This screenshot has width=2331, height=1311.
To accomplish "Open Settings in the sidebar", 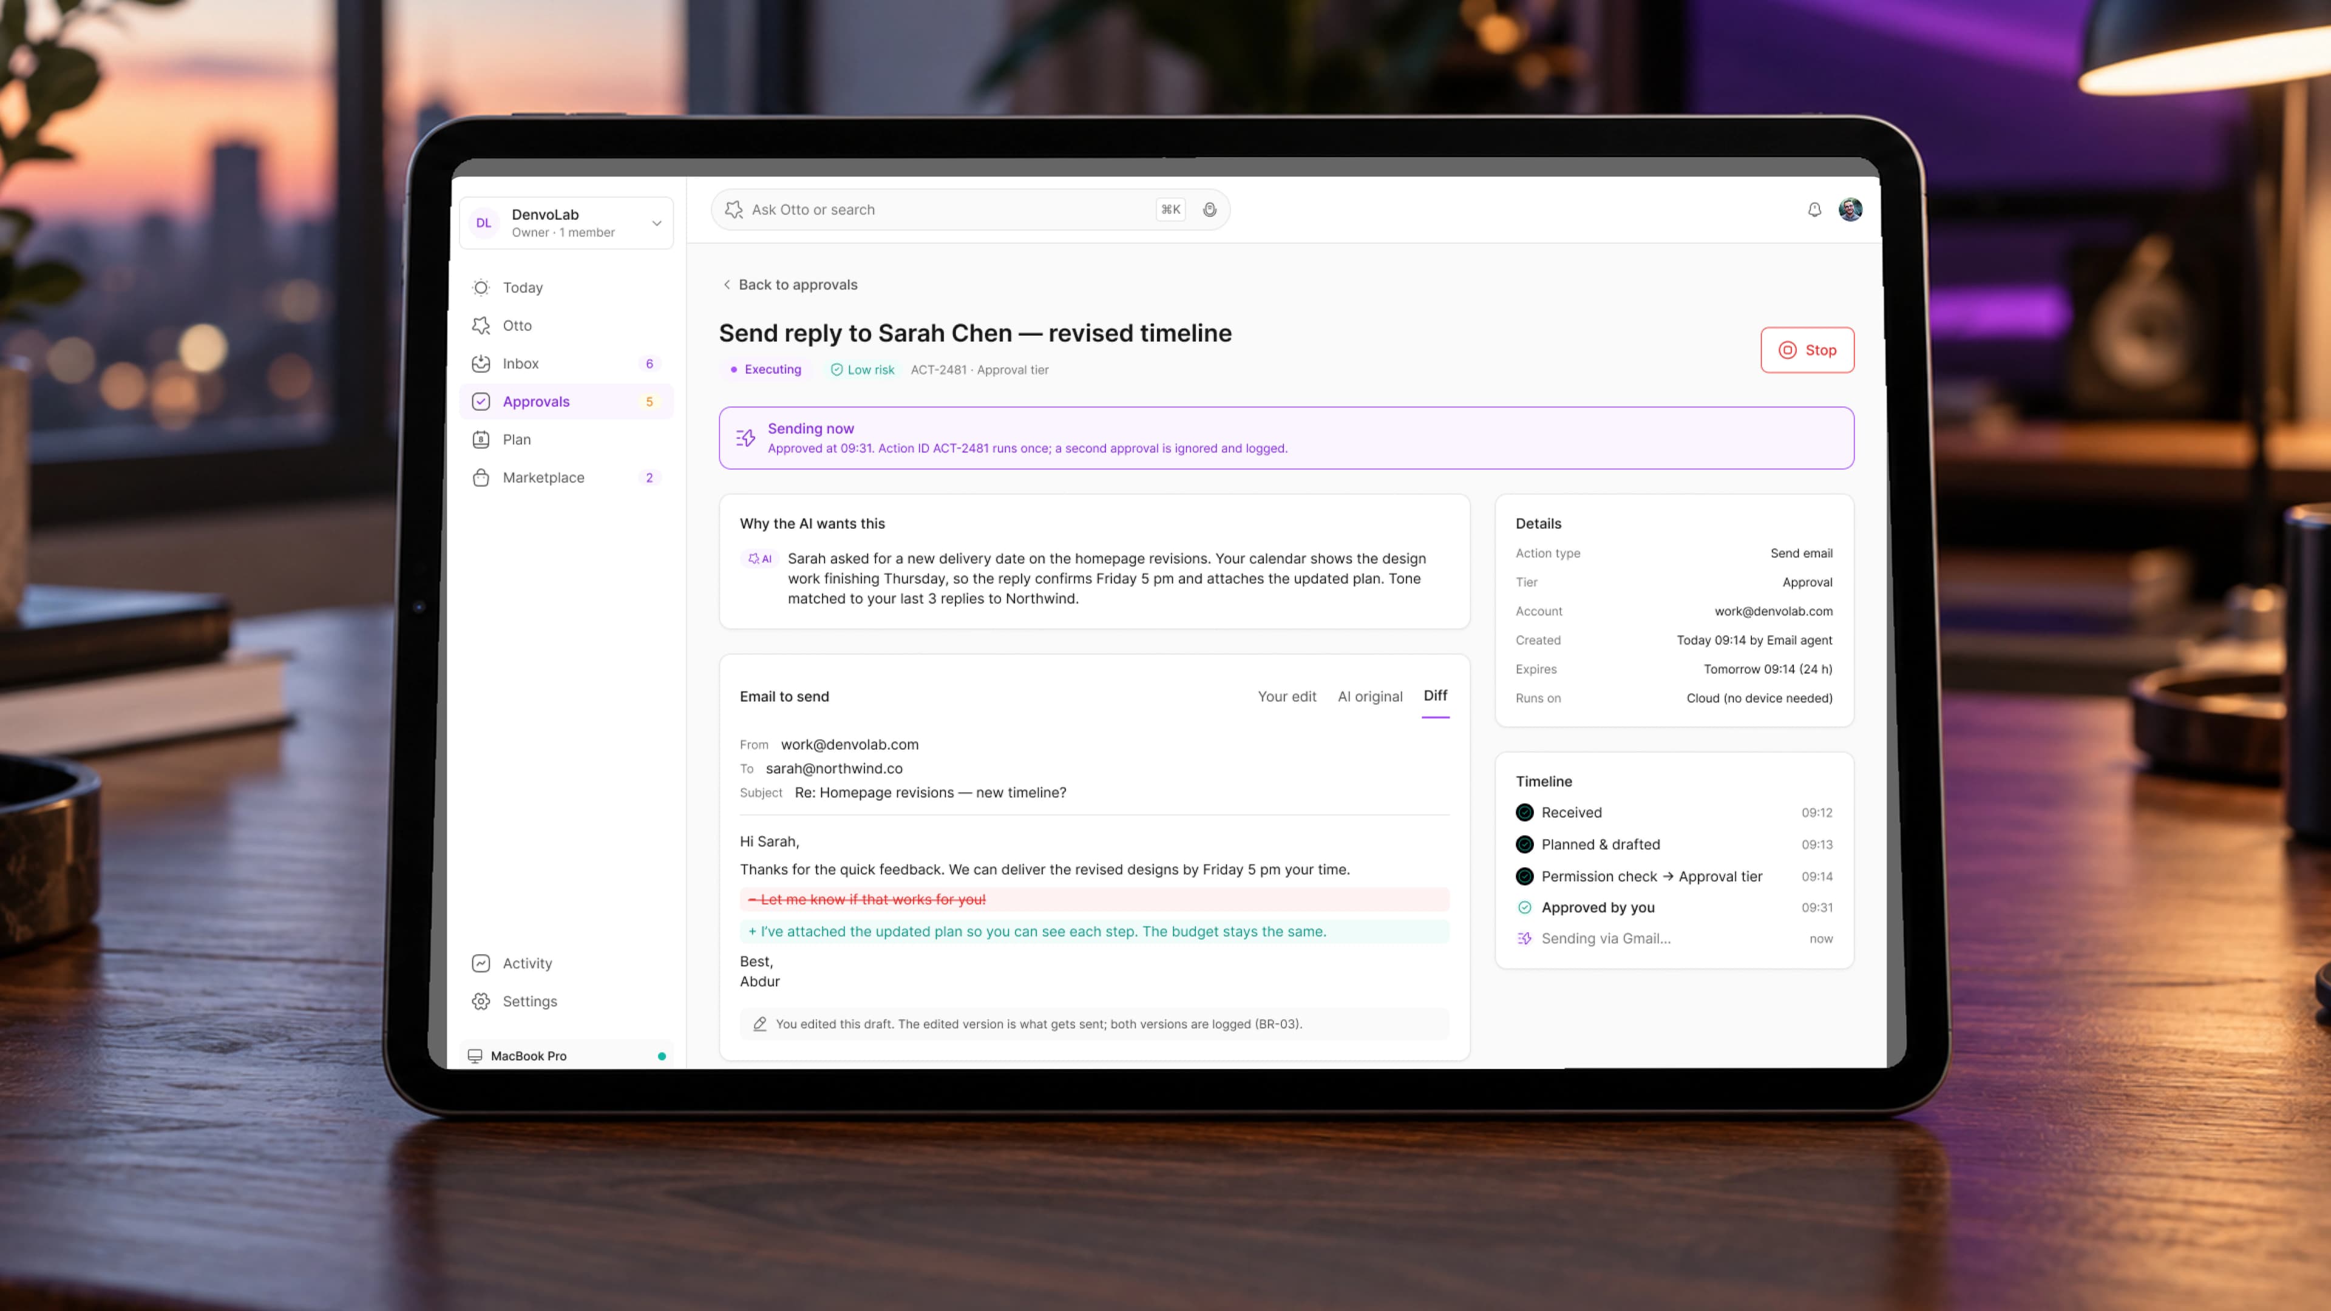I will [x=566, y=1001].
